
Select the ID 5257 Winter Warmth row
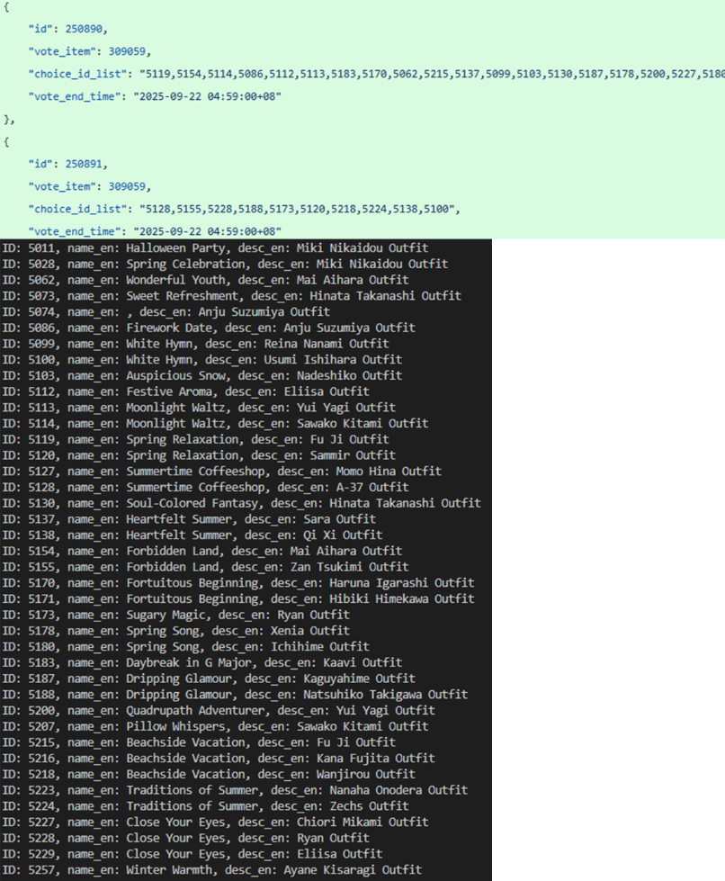point(212,870)
